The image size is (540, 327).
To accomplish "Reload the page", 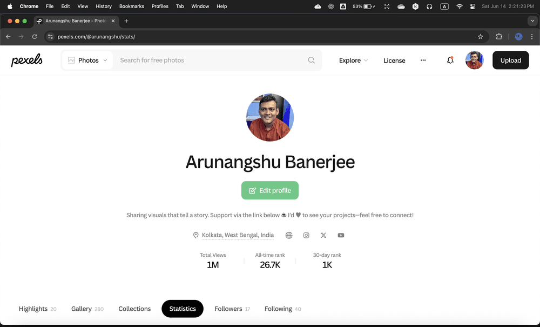I will 35,37.
